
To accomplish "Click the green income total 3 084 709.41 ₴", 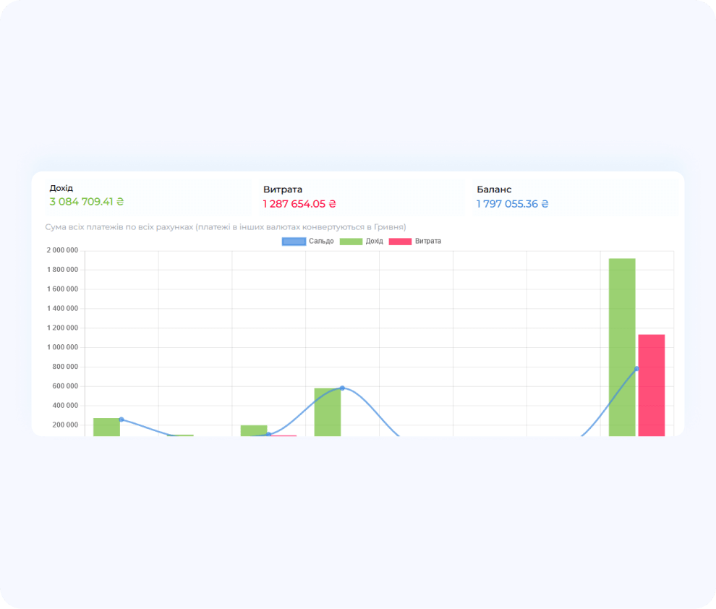I will pyautogui.click(x=87, y=202).
